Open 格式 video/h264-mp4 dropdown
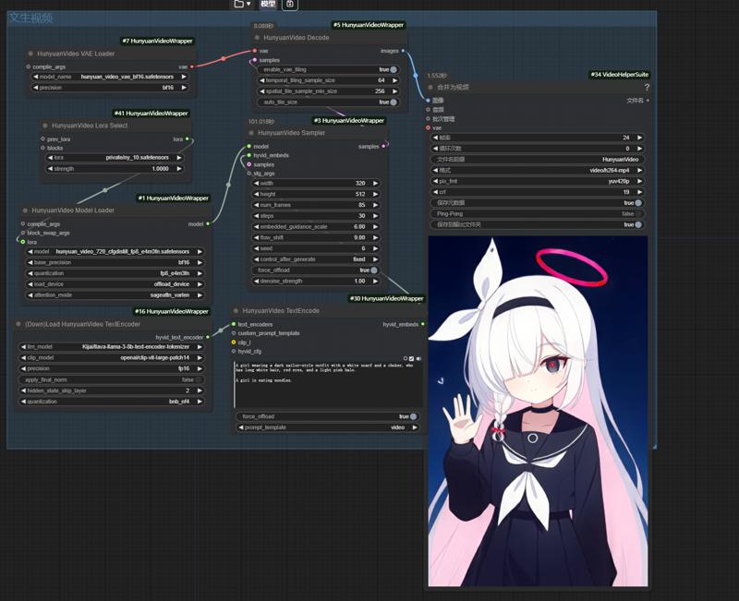 click(538, 171)
